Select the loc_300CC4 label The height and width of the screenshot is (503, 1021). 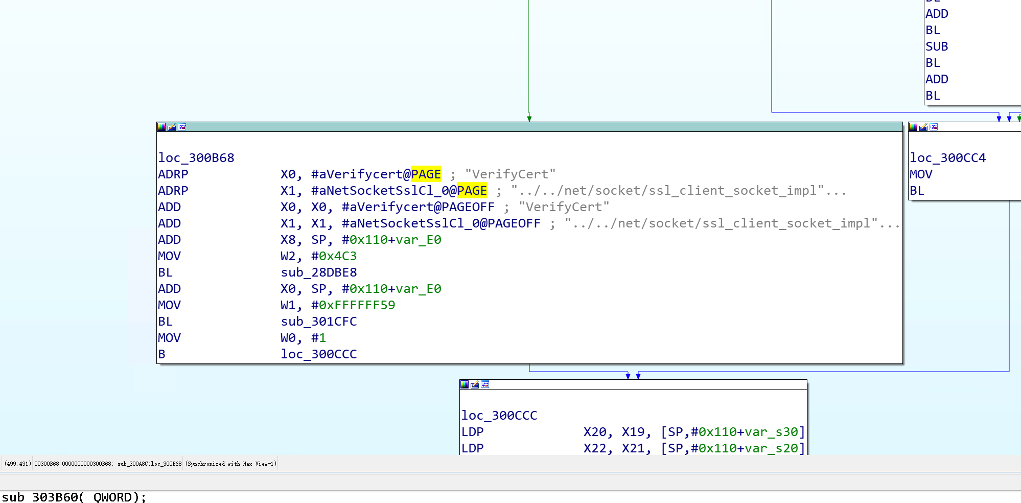pos(947,158)
